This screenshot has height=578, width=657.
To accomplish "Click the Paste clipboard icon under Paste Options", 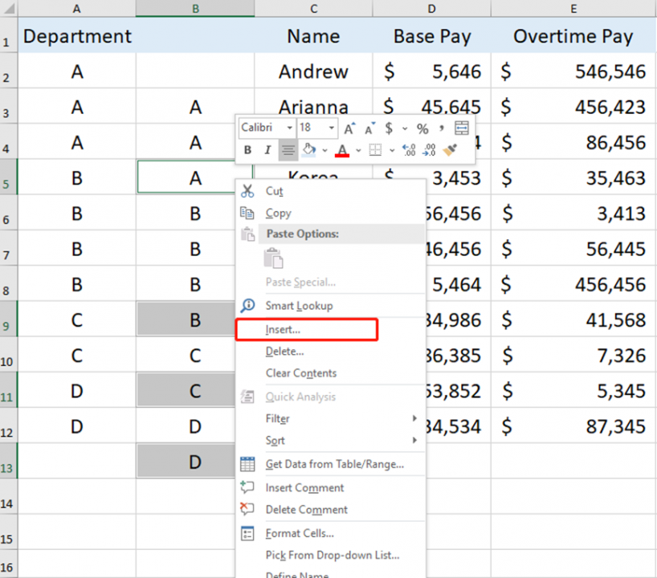I will 273,258.
